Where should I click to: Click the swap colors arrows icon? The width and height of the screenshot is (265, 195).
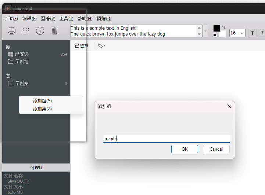pyautogui.click(x=223, y=27)
